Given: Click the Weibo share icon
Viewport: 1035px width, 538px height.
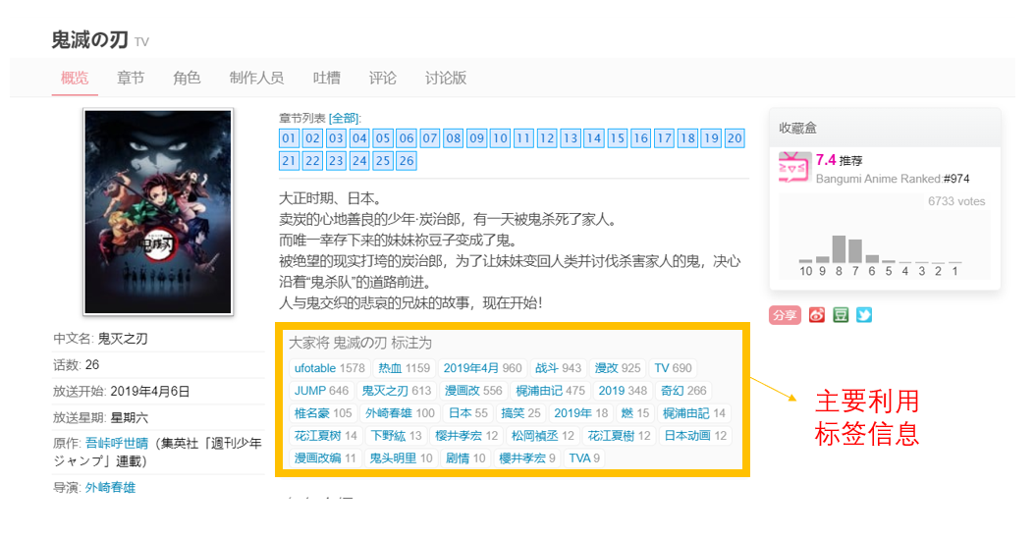Looking at the screenshot, I should [x=817, y=315].
